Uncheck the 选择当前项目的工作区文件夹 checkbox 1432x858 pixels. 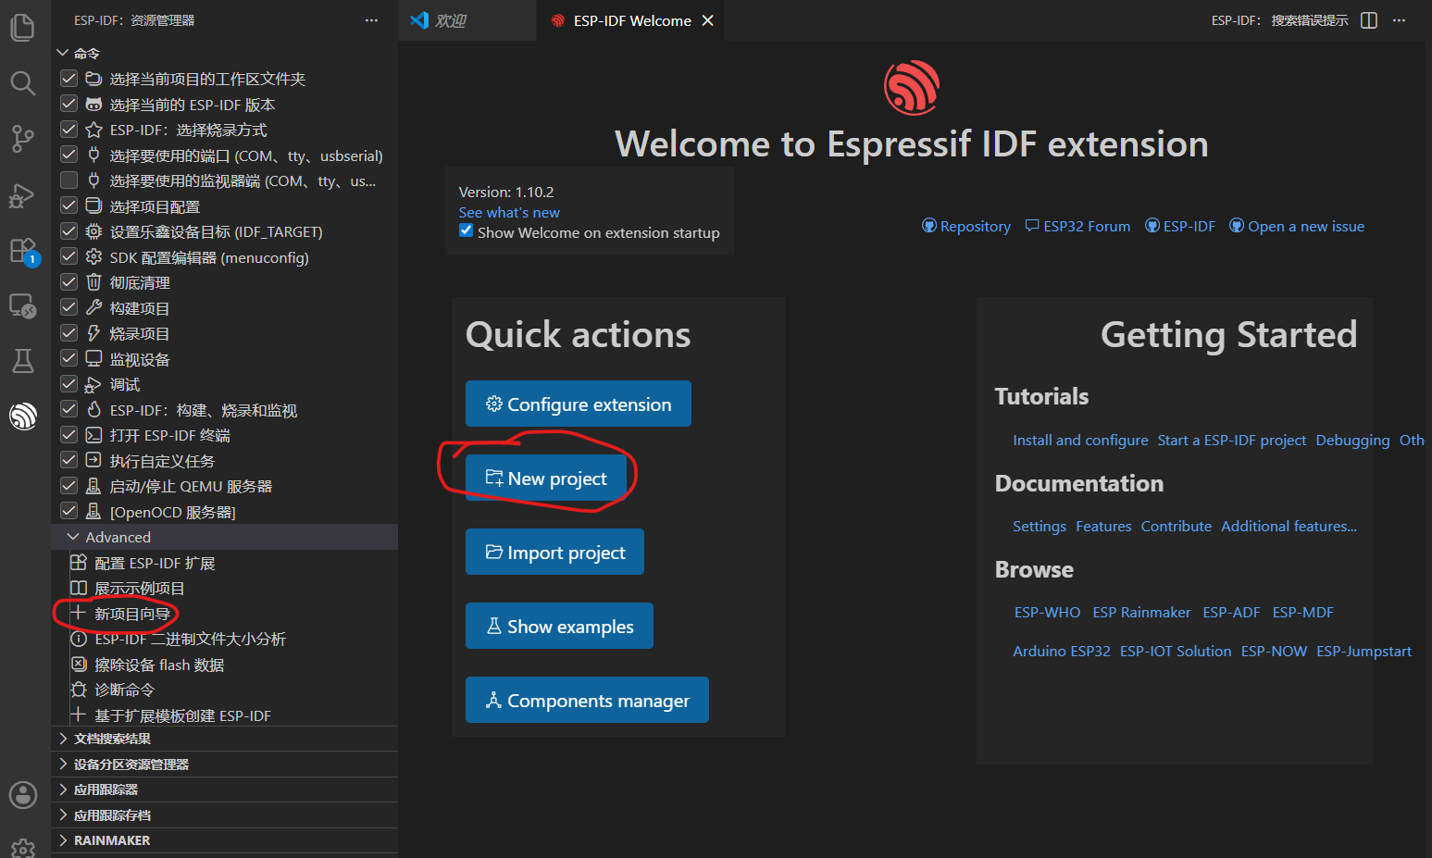pyautogui.click(x=68, y=79)
